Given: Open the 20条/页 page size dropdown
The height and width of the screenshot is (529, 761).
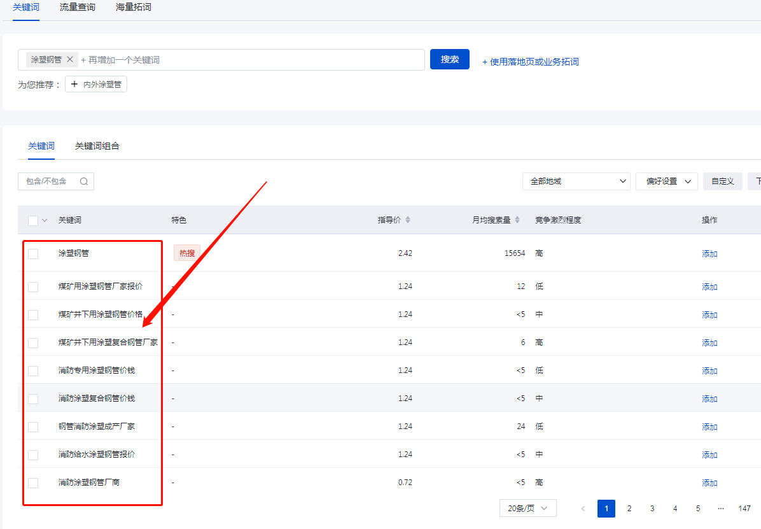Looking at the screenshot, I should pos(527,508).
